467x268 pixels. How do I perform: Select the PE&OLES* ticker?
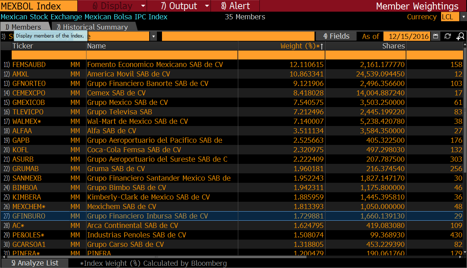pos(28,235)
